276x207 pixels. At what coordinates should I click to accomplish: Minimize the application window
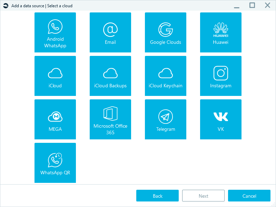tap(237, 6)
